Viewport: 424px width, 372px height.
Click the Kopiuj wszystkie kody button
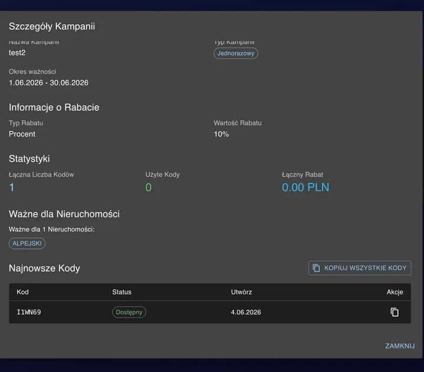pyautogui.click(x=360, y=268)
